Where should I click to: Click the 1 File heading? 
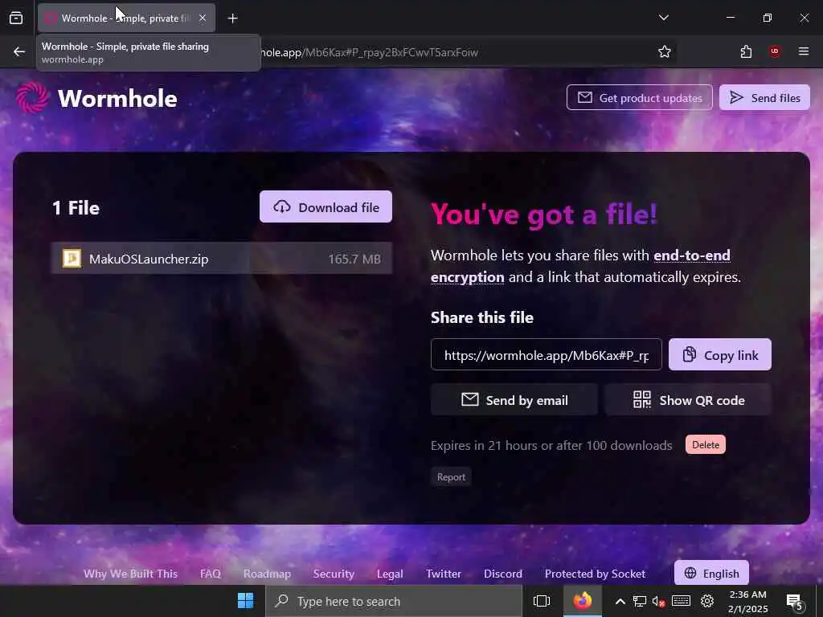pyautogui.click(x=76, y=208)
